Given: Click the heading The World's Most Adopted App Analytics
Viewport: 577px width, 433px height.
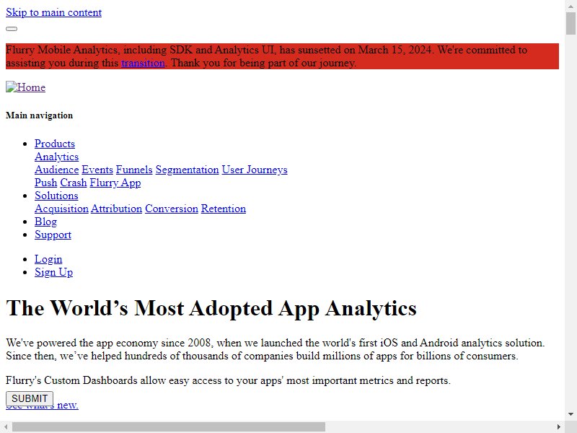Looking at the screenshot, I should [211, 308].
